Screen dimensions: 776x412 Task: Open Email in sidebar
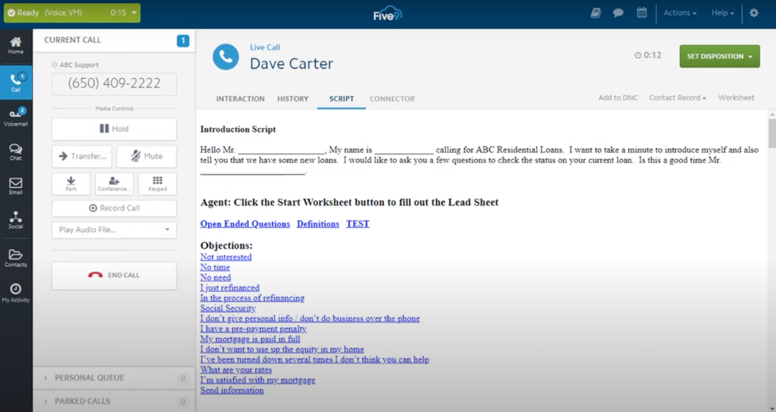[x=16, y=186]
